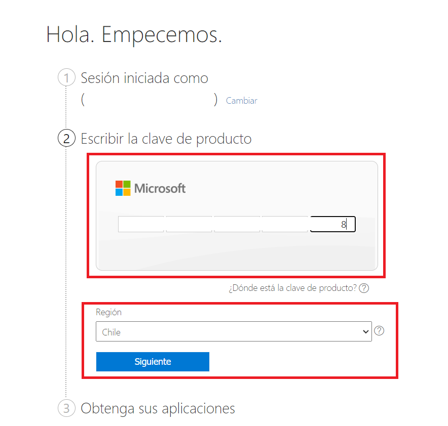The image size is (448, 426).
Task: Click the step 3 circle icon
Action: (66, 408)
